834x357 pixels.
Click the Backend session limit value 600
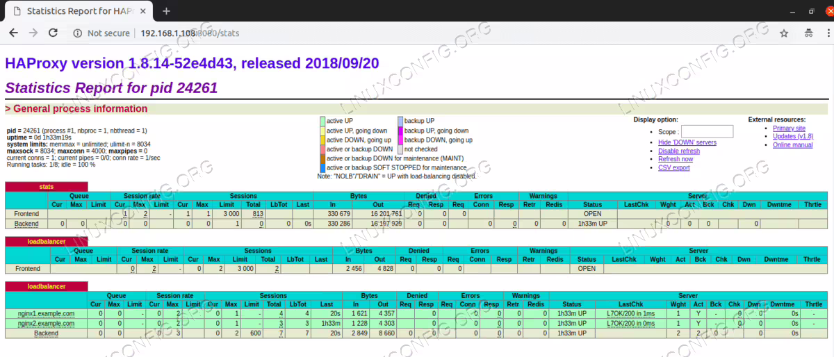coord(256,333)
